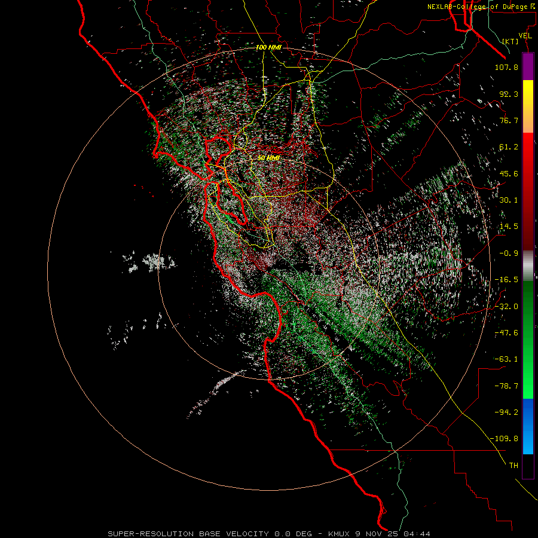
Task: Select the 92.3 velocity scale value
Action: tap(509, 94)
